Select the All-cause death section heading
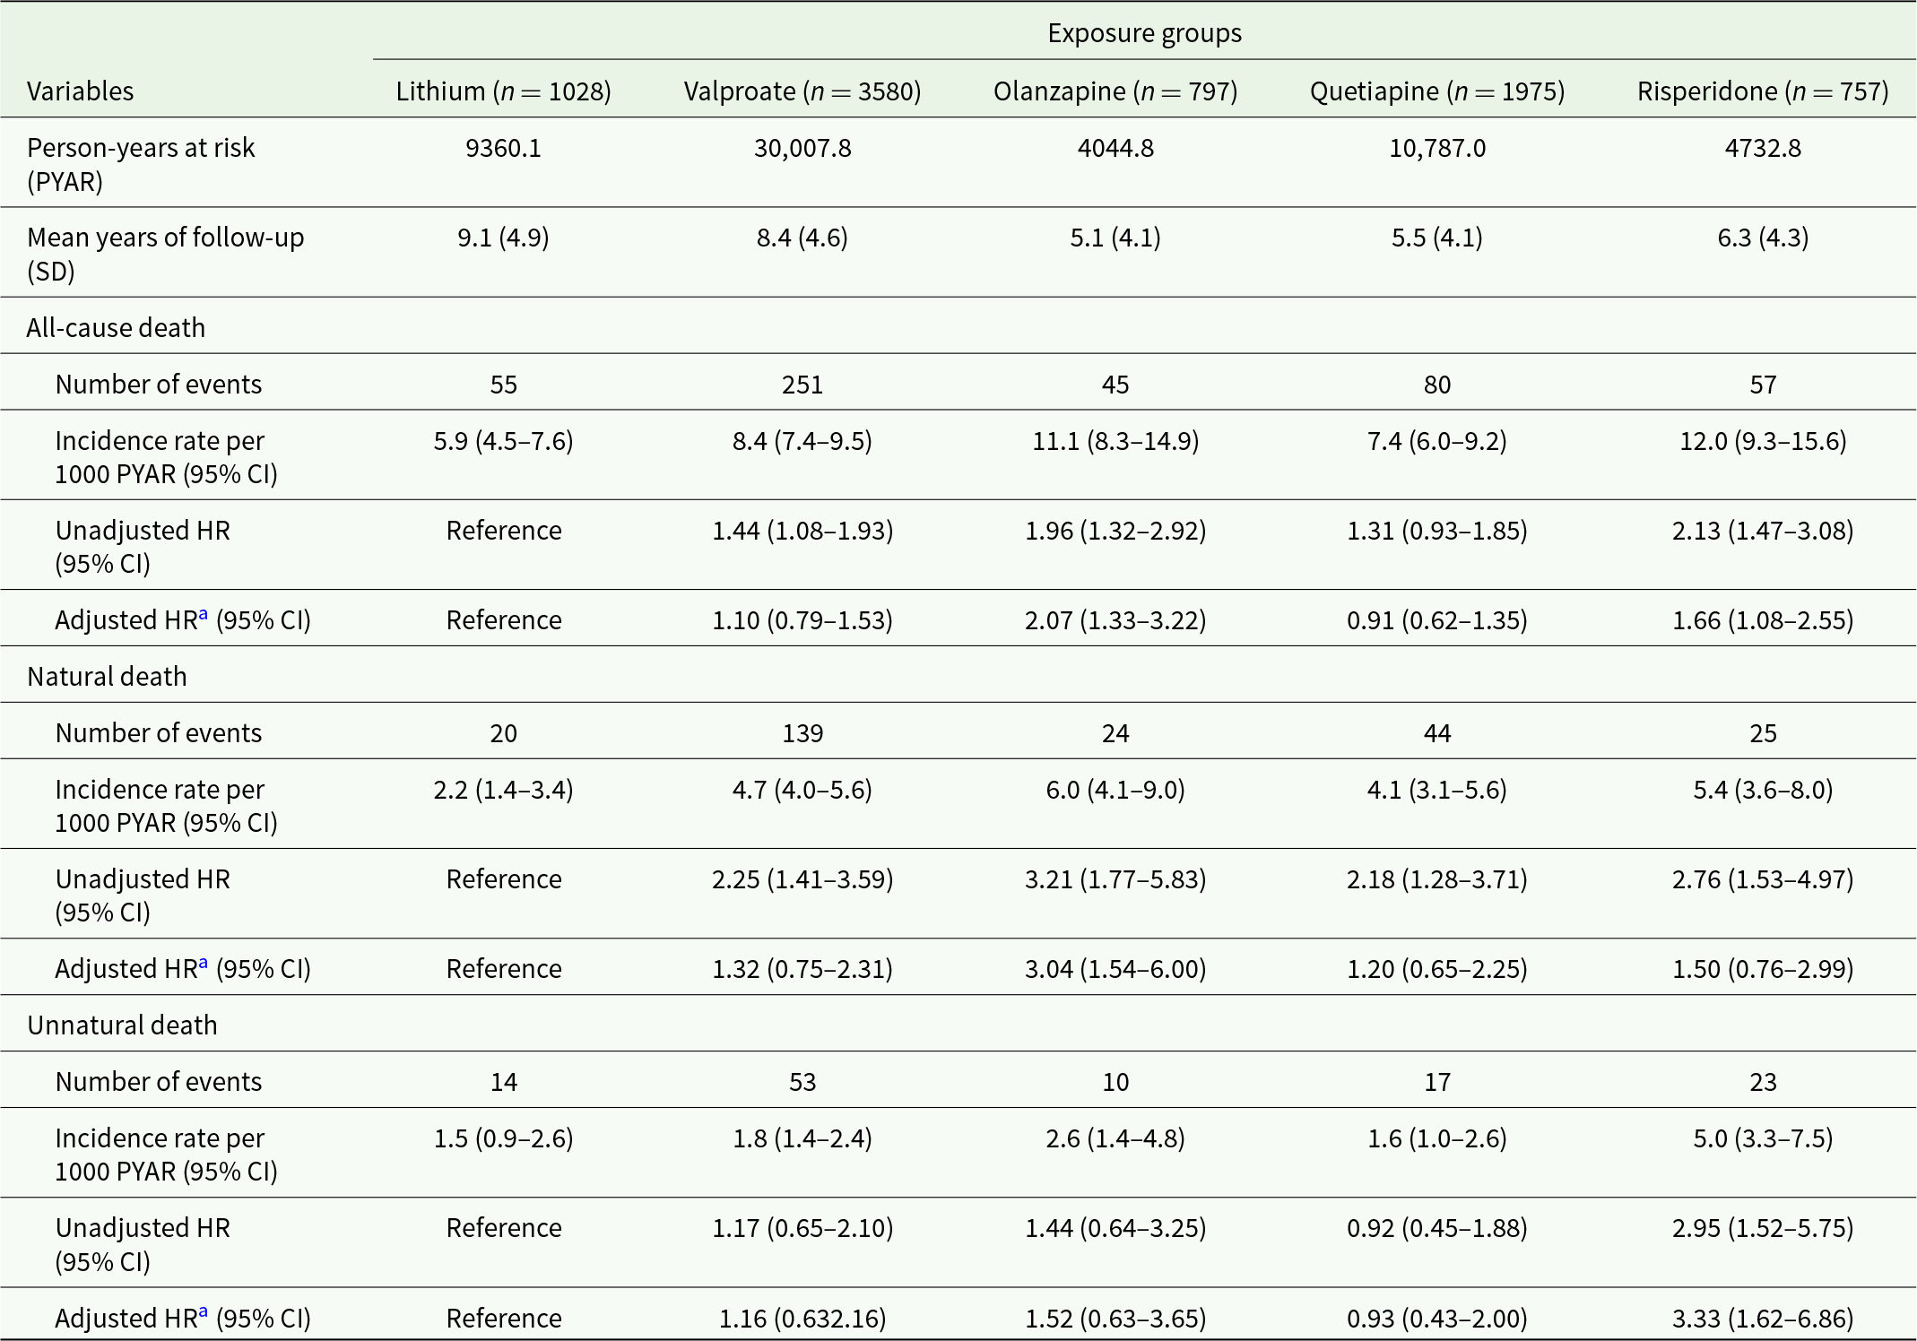Image resolution: width=1917 pixels, height=1341 pixels. (116, 328)
